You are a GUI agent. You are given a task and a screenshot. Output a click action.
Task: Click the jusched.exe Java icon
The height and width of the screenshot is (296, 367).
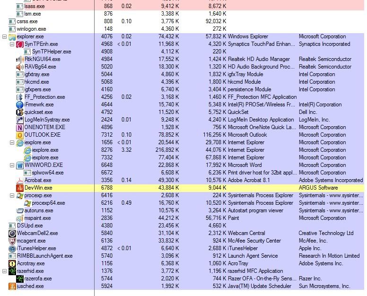[x=12, y=287]
